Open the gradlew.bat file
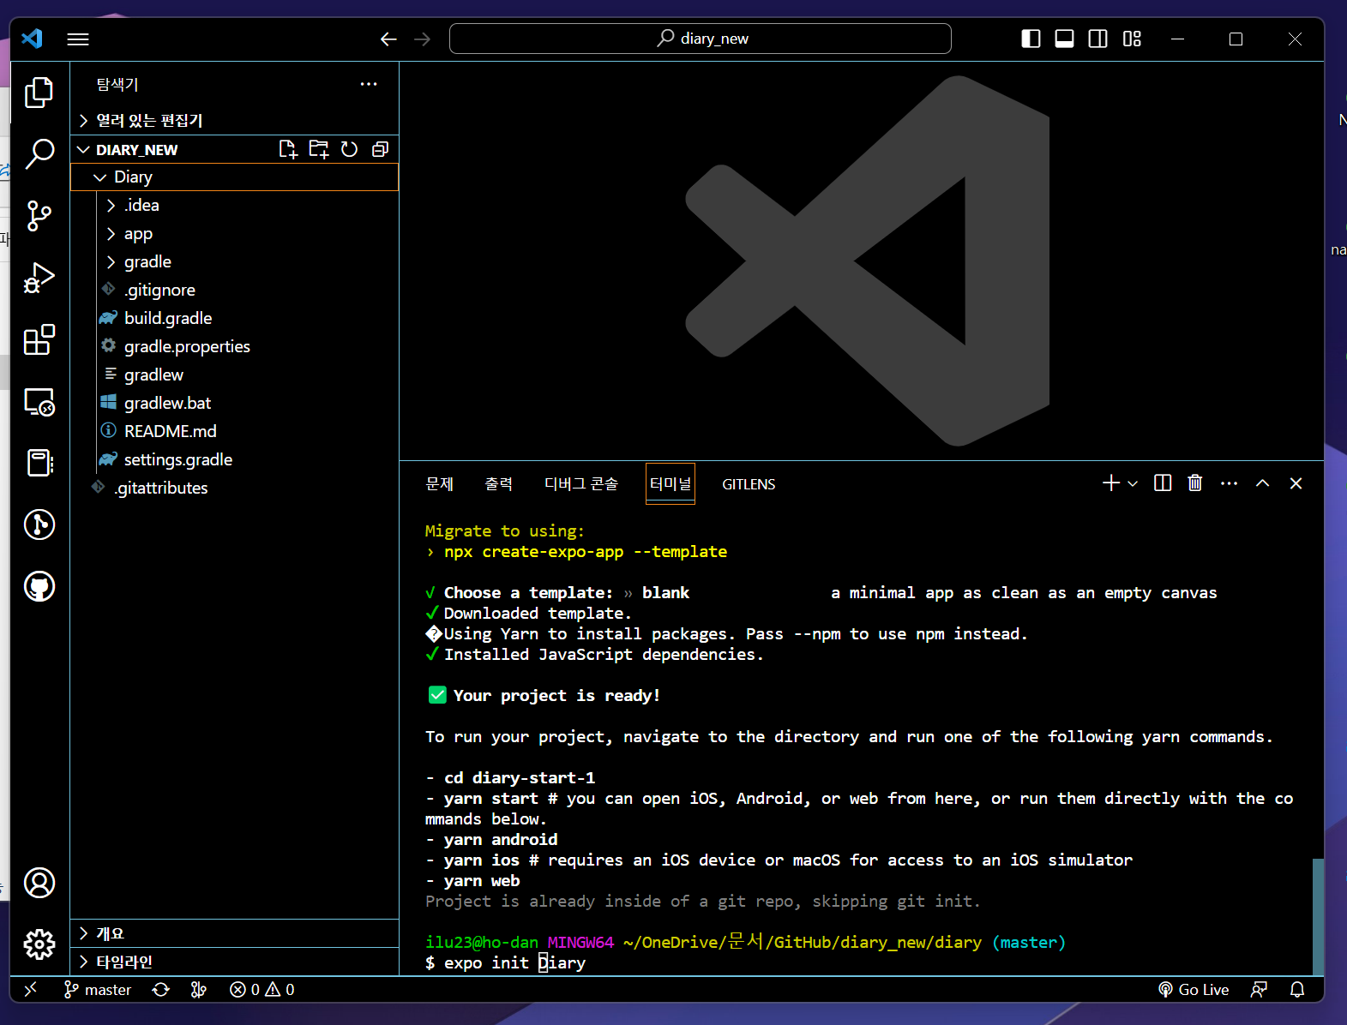 tap(234, 404)
